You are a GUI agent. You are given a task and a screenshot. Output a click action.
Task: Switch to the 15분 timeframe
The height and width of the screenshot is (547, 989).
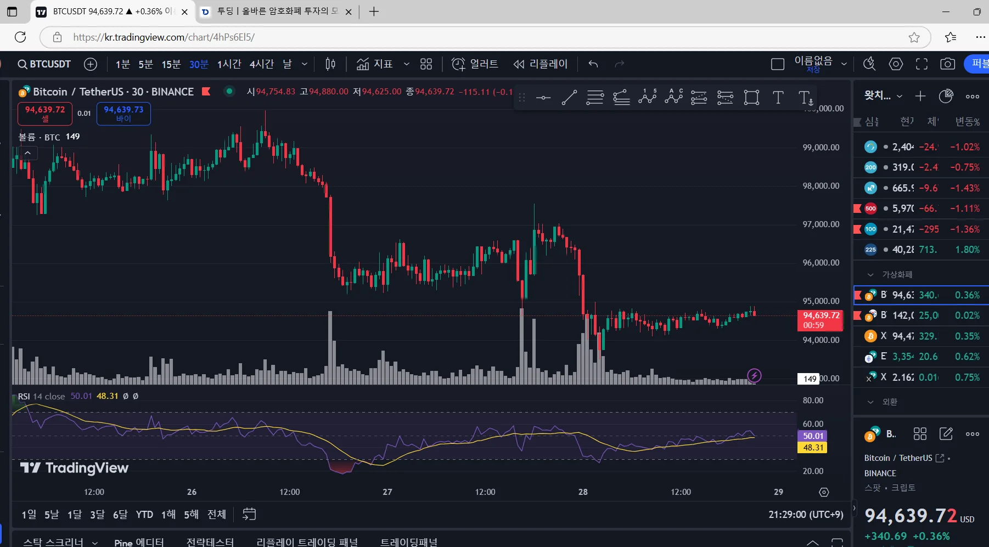(x=171, y=64)
